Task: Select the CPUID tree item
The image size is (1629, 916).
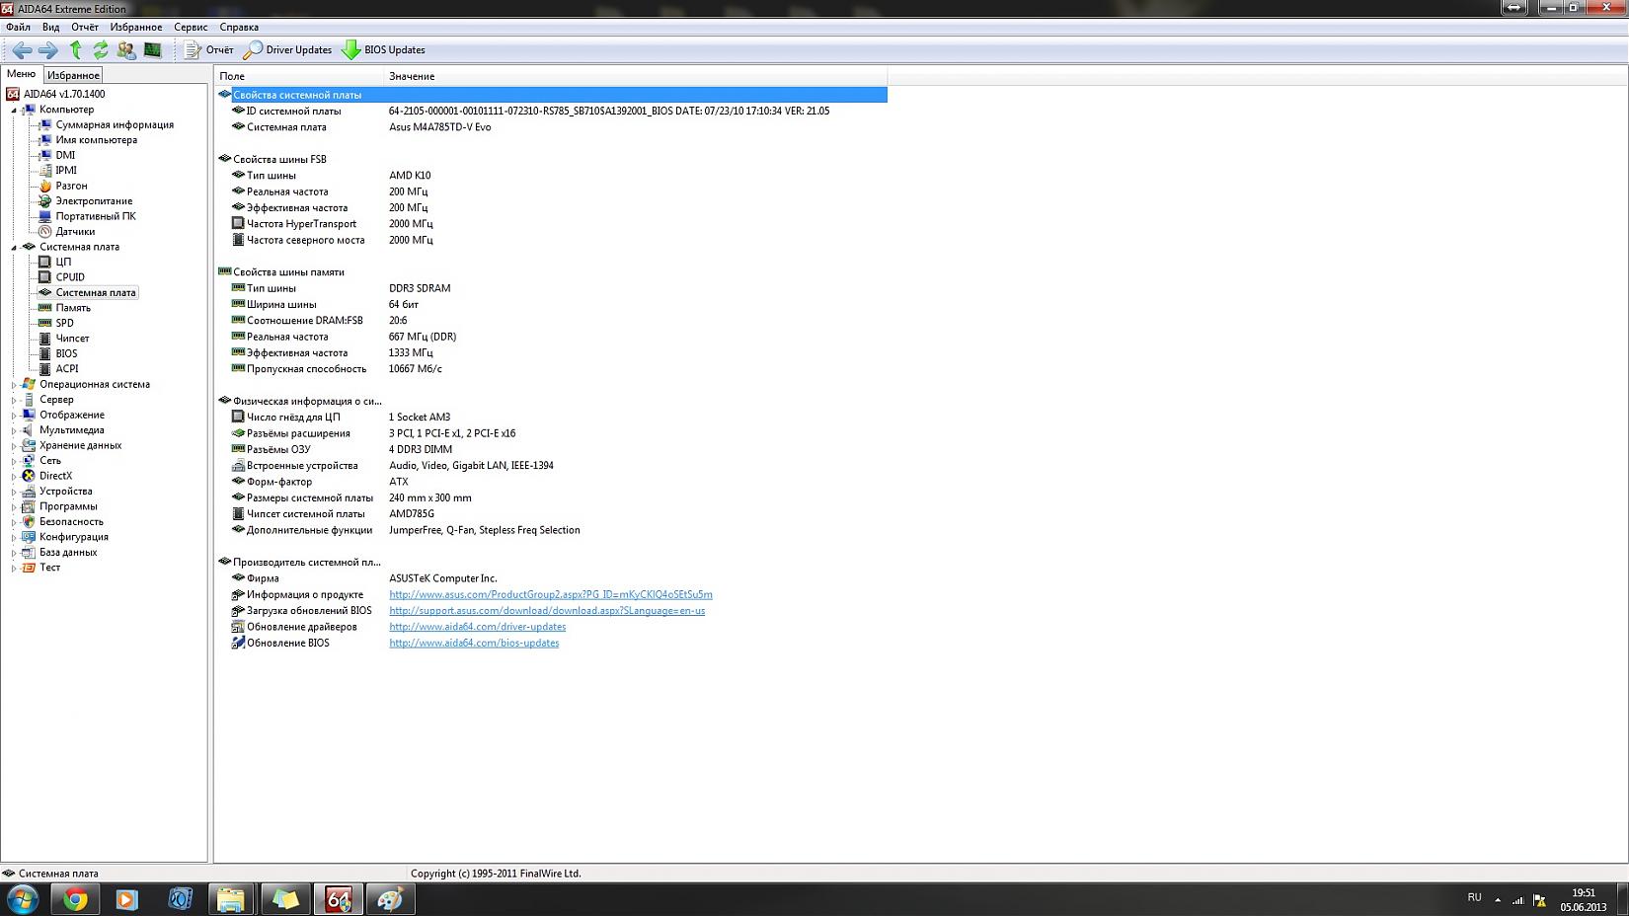Action: click(70, 277)
